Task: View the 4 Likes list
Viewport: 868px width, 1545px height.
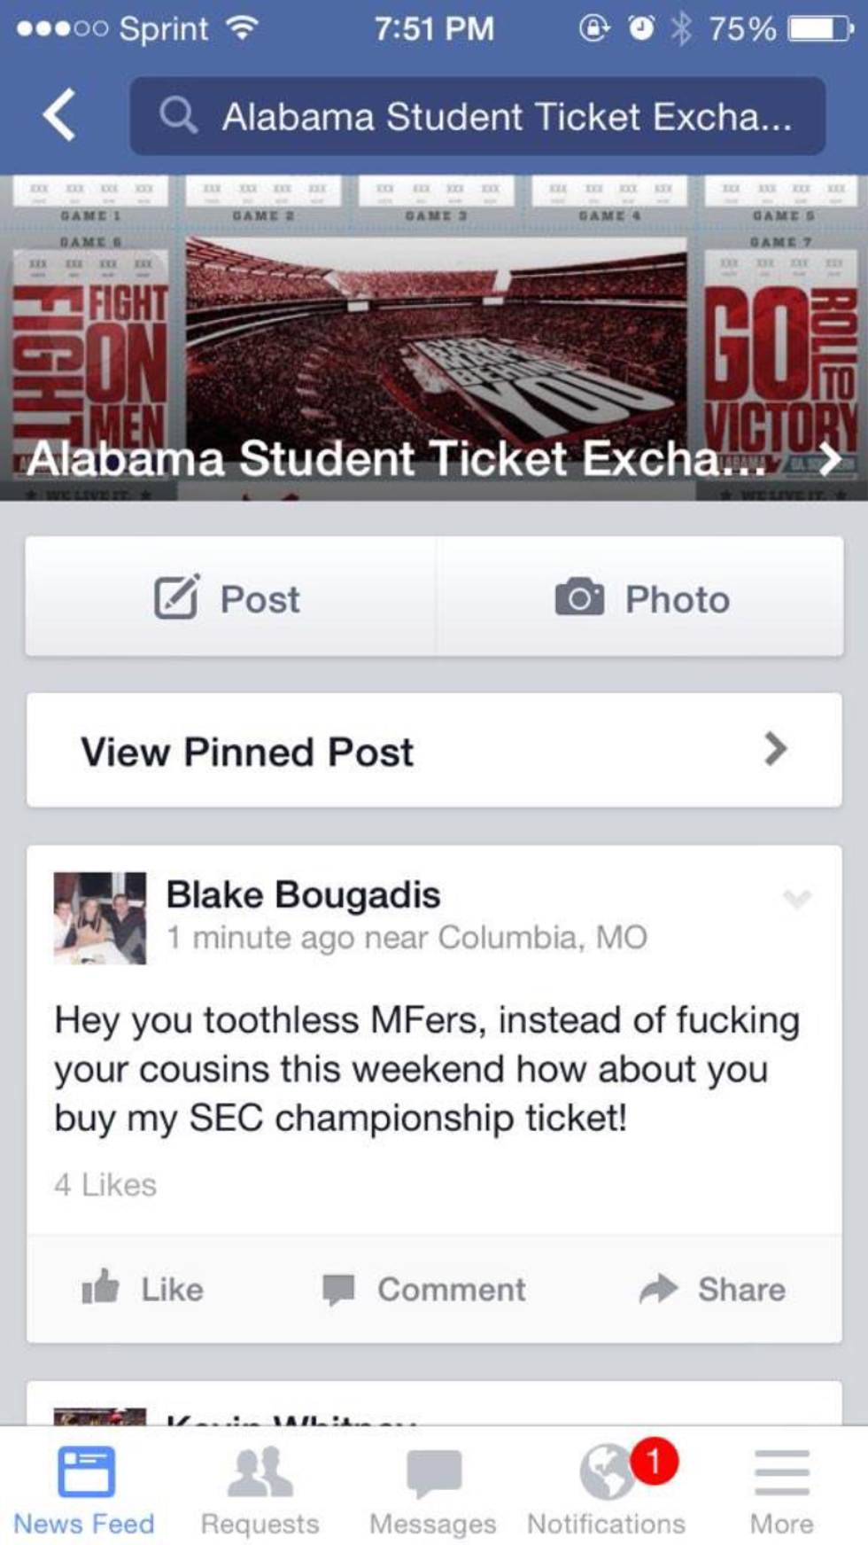Action: click(x=105, y=1185)
